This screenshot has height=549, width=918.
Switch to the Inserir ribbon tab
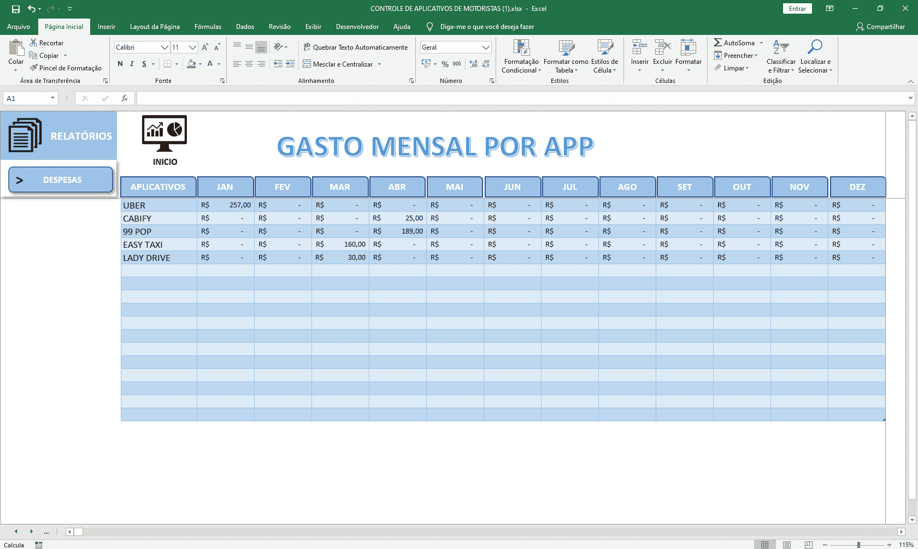(107, 26)
